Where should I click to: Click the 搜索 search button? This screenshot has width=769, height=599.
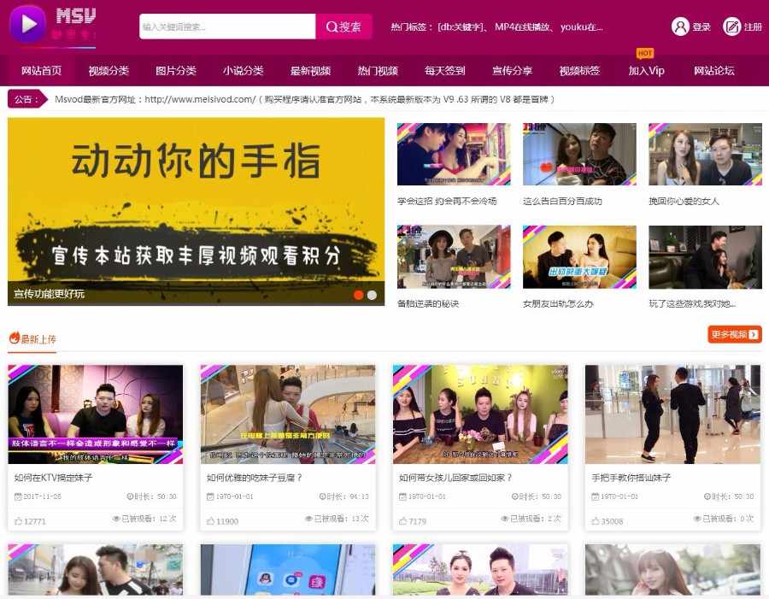pyautogui.click(x=343, y=26)
